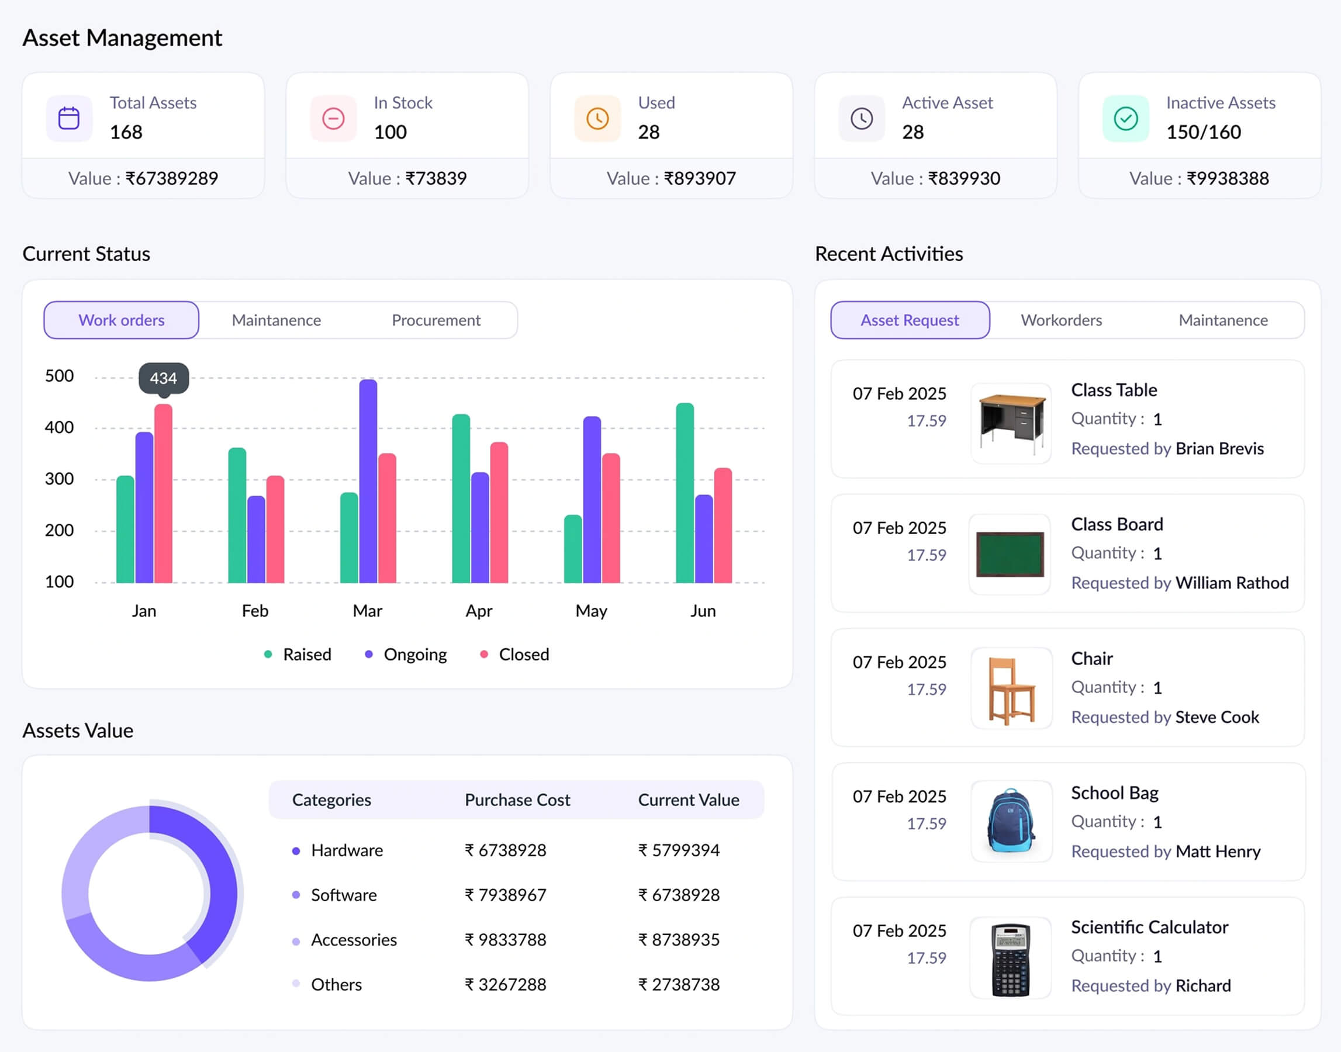This screenshot has width=1341, height=1052.
Task: Open the Class Table thumbnail image
Action: coord(1011,424)
